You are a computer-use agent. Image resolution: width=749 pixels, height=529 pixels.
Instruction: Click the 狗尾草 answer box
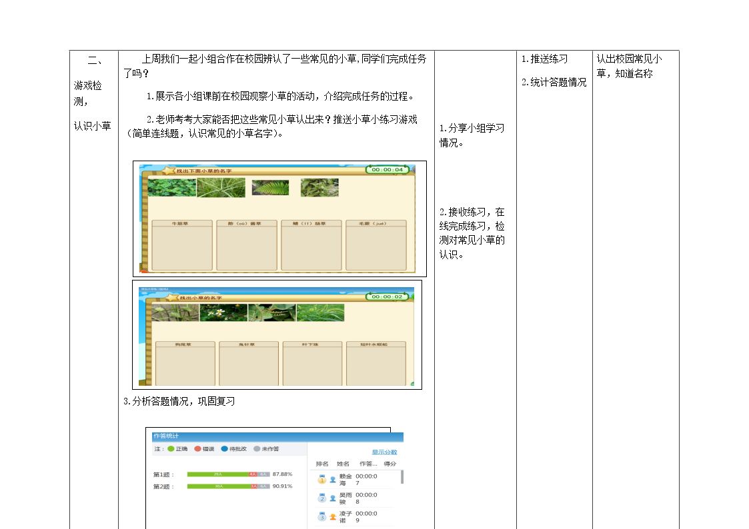click(x=185, y=363)
